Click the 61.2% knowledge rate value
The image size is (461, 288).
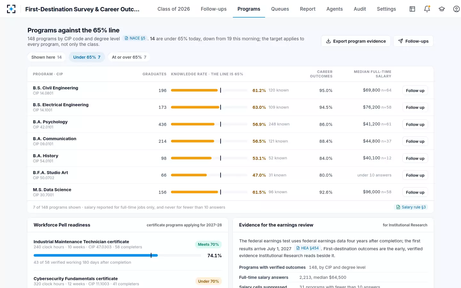click(259, 91)
